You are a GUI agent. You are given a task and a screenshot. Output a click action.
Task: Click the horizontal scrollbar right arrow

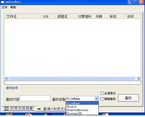(139, 78)
